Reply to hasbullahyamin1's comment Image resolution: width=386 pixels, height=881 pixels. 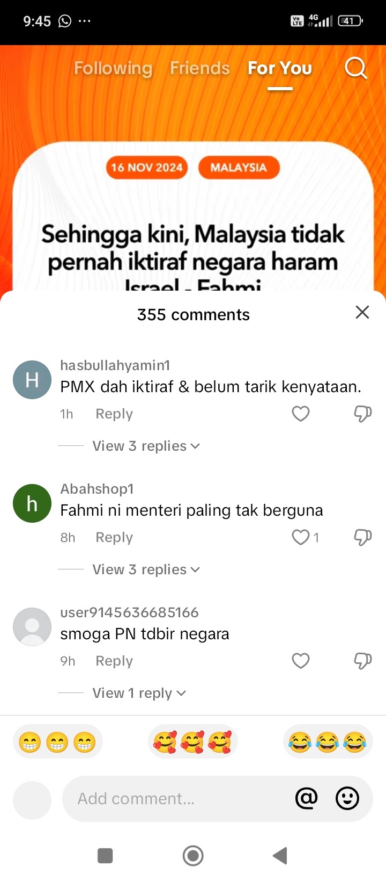pyautogui.click(x=114, y=414)
